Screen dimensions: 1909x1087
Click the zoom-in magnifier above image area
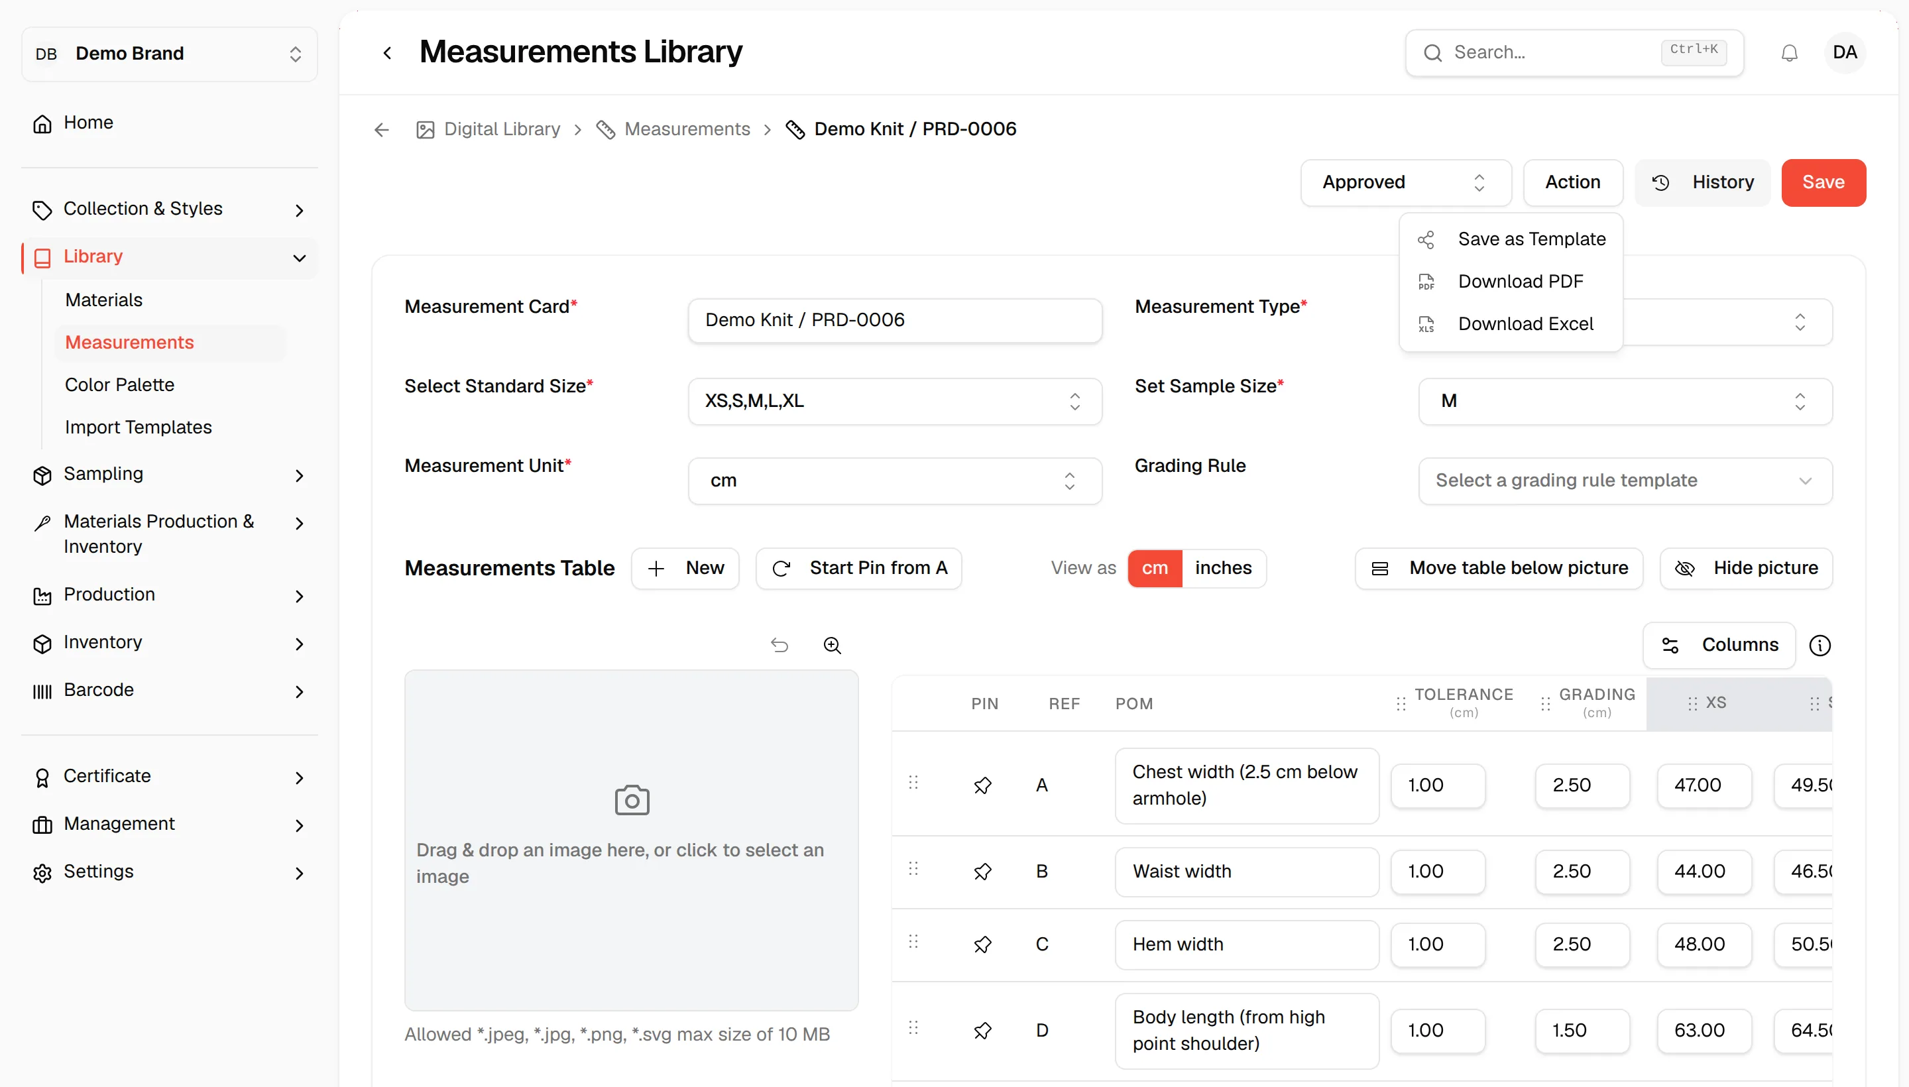click(832, 645)
